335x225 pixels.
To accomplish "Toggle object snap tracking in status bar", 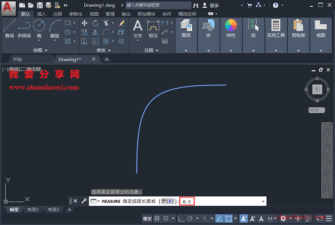I will [219, 219].
